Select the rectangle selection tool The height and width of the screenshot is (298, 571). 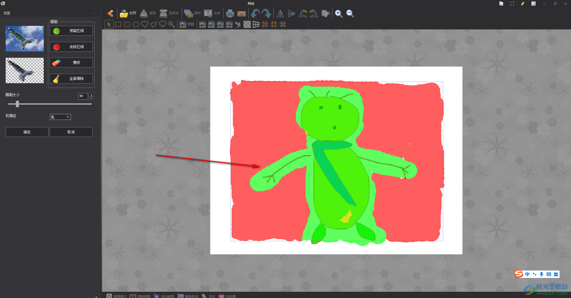point(118,24)
